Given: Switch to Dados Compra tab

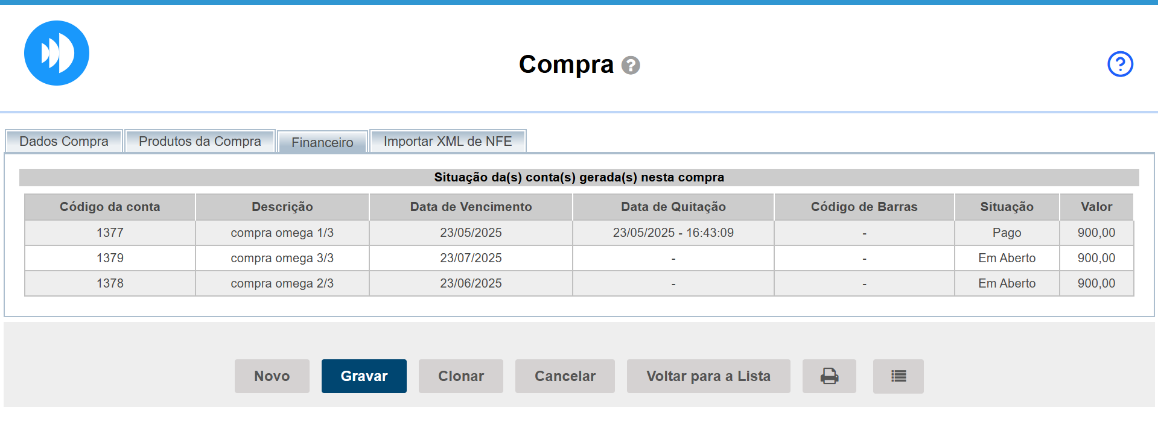Looking at the screenshot, I should click(x=64, y=141).
